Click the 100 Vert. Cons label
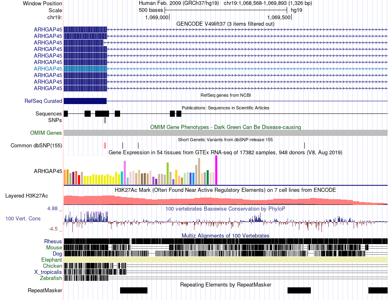This screenshot has height=300, width=388. (23, 219)
